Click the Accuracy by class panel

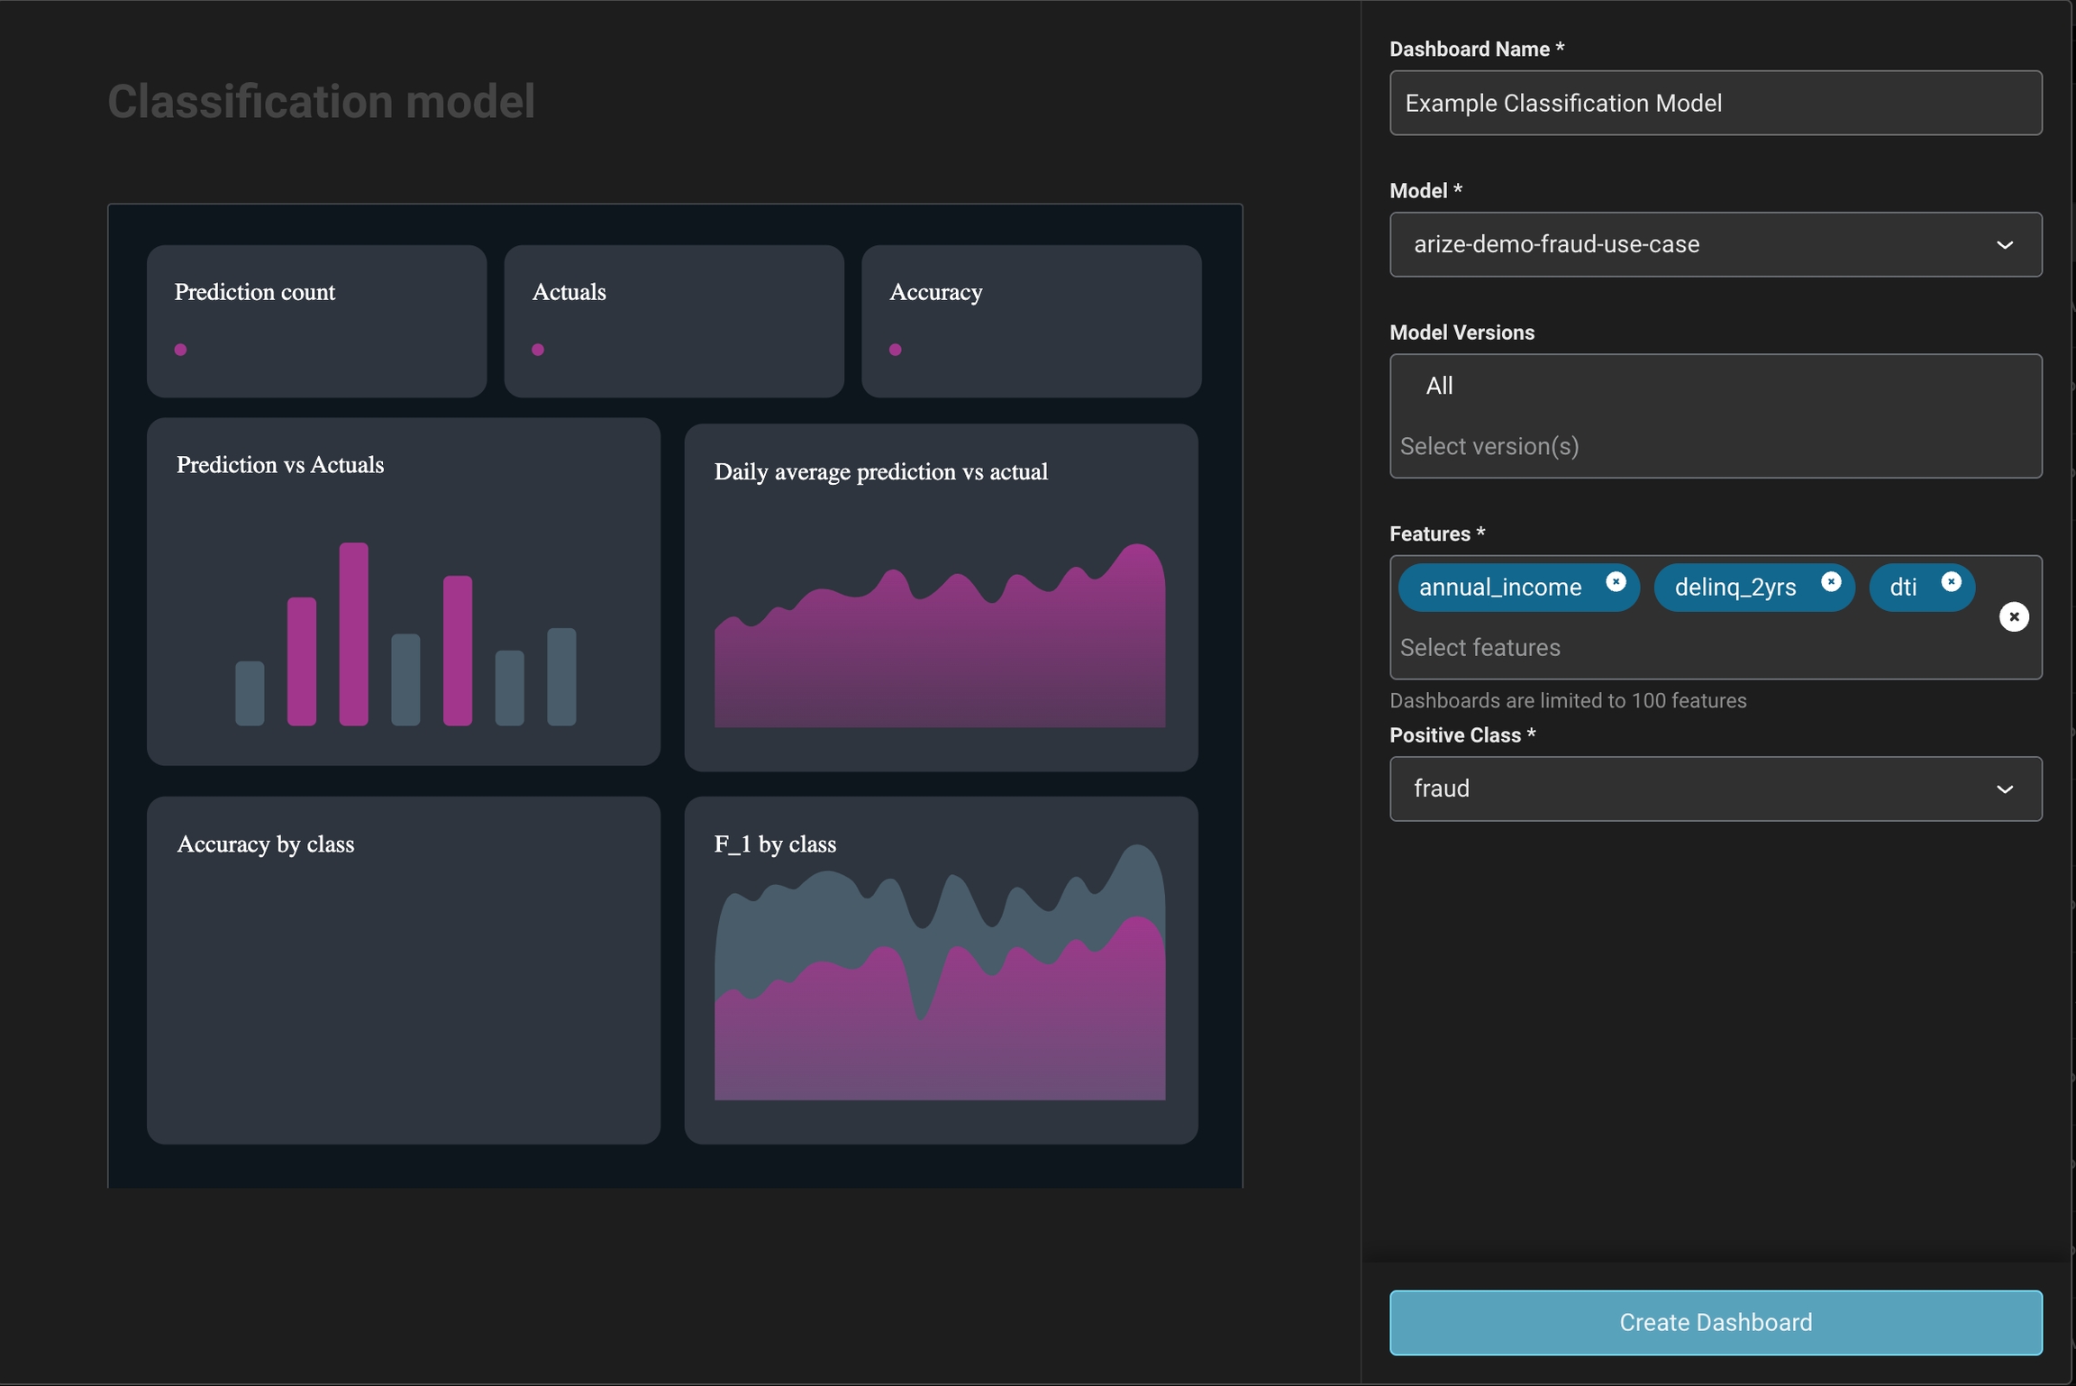[404, 970]
